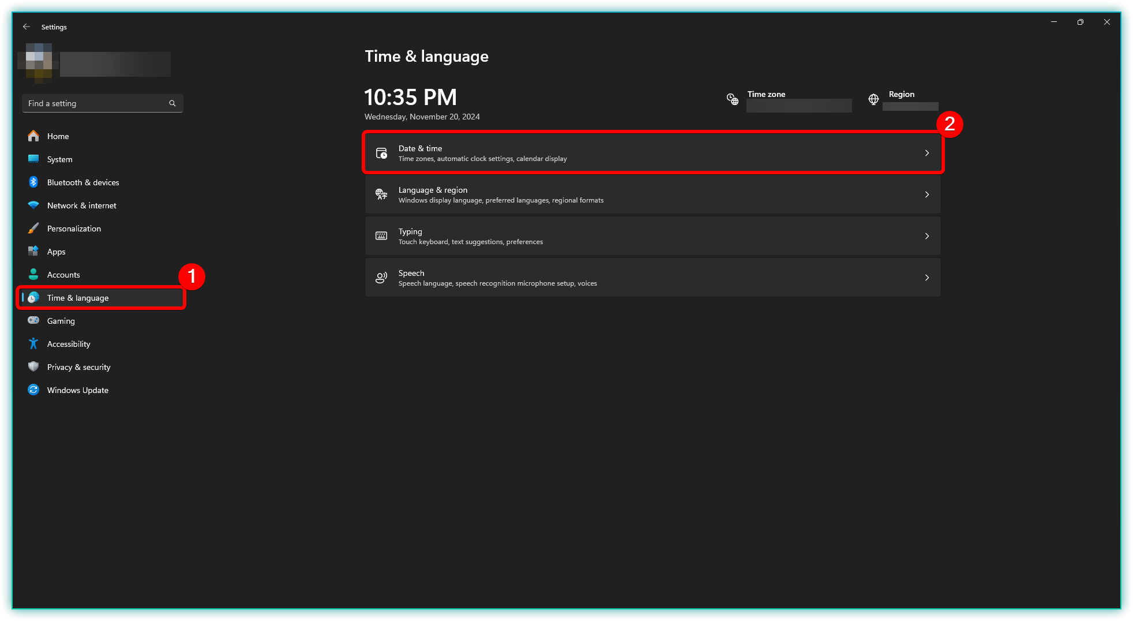Click the Region header shortcut

(903, 100)
